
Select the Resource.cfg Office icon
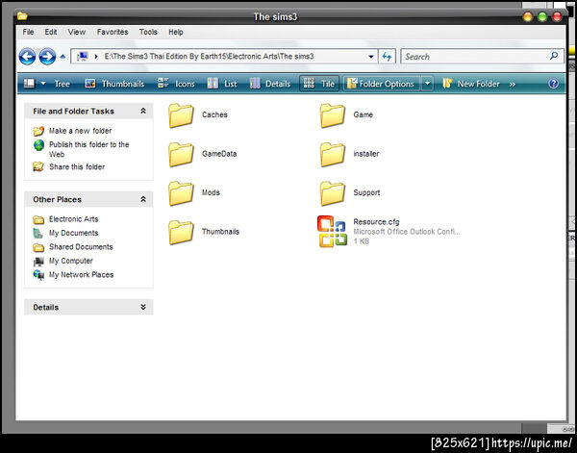(x=332, y=232)
